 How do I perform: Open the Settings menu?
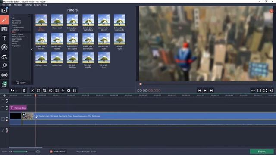coord(28,5)
